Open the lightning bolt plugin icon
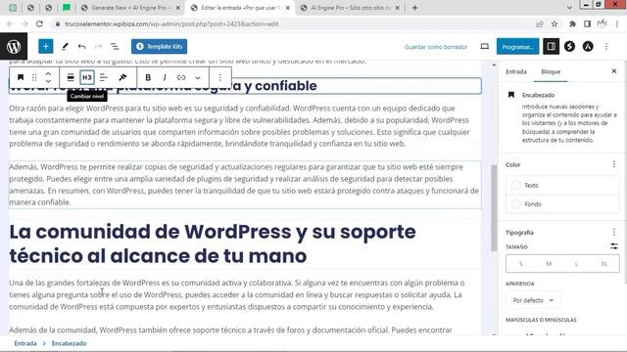Screen dimensions: 627x352 coord(569,46)
